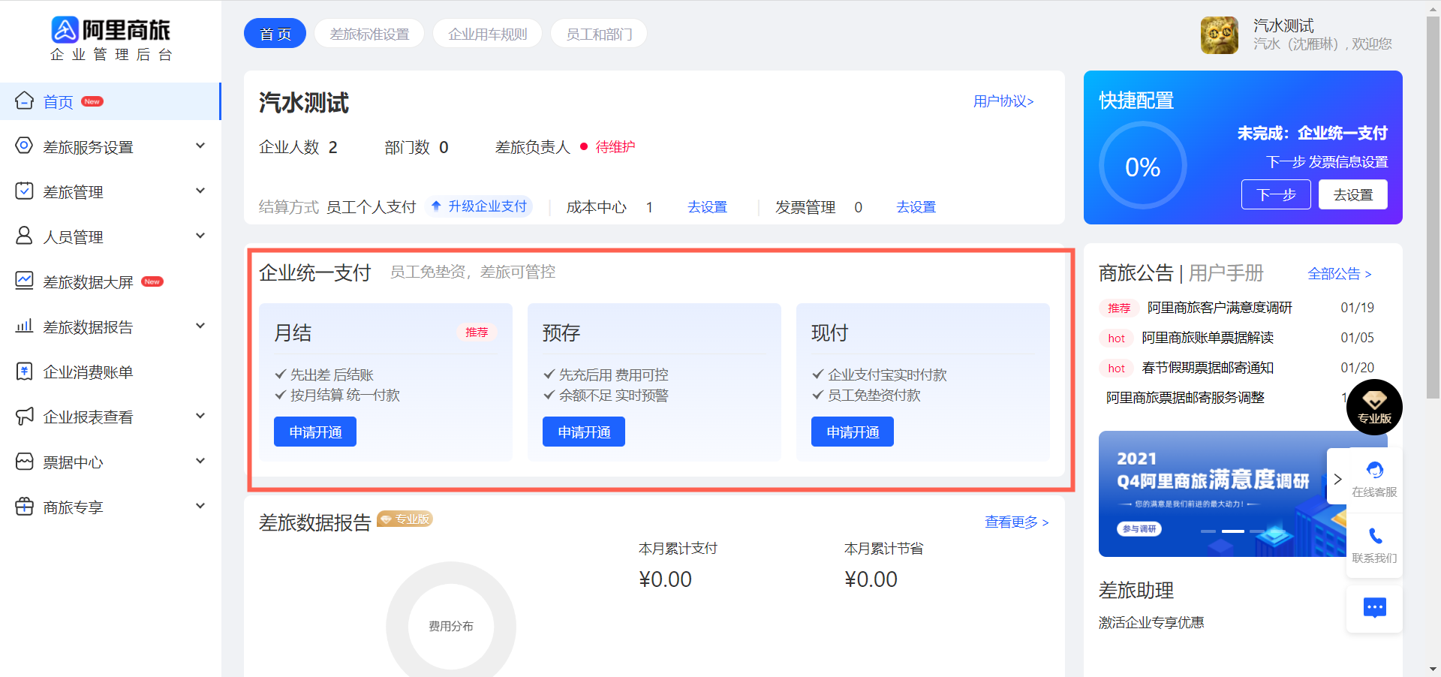
Task: Click 申请开通 under 现付
Action: coord(853,432)
